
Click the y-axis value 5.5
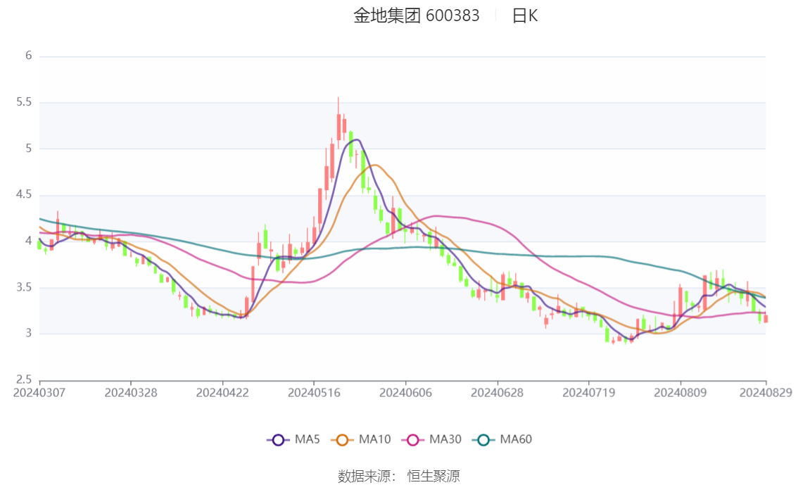pos(24,102)
